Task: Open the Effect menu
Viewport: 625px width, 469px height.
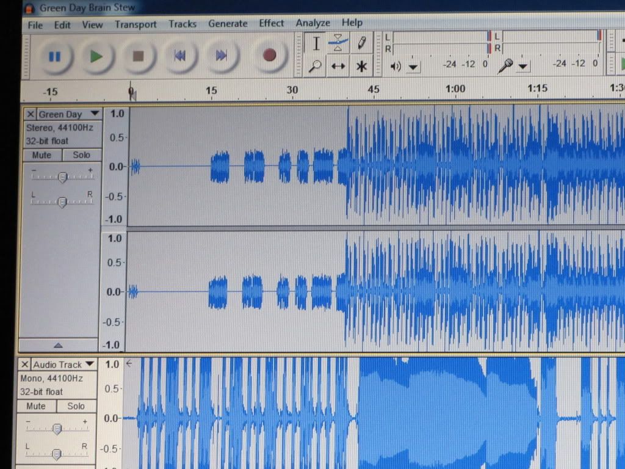Action: pyautogui.click(x=271, y=23)
